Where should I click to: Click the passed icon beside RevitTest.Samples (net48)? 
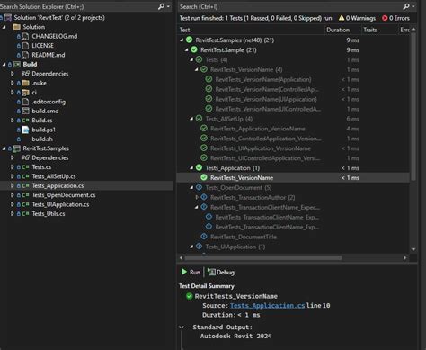[x=189, y=40]
